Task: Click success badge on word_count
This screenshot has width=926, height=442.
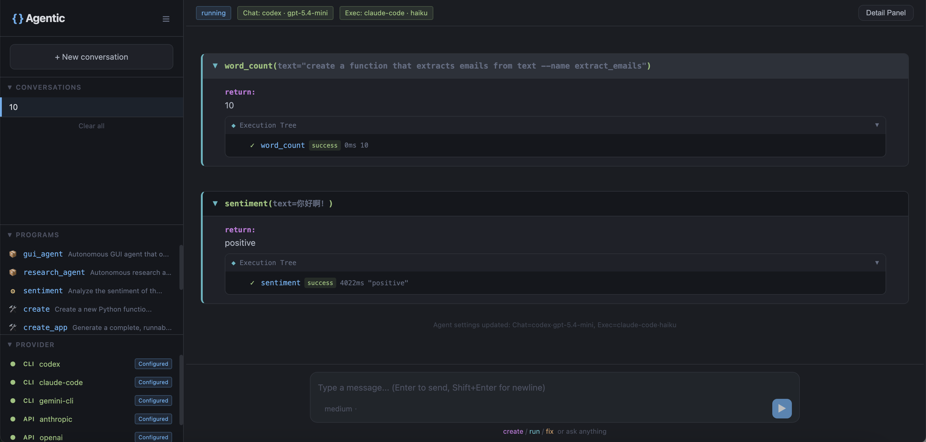Action: coord(325,145)
